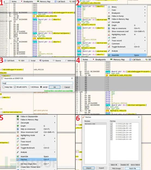
Task: Click Toggle Bookmark in menu listing Binary
Action: (x=119, y=47)
